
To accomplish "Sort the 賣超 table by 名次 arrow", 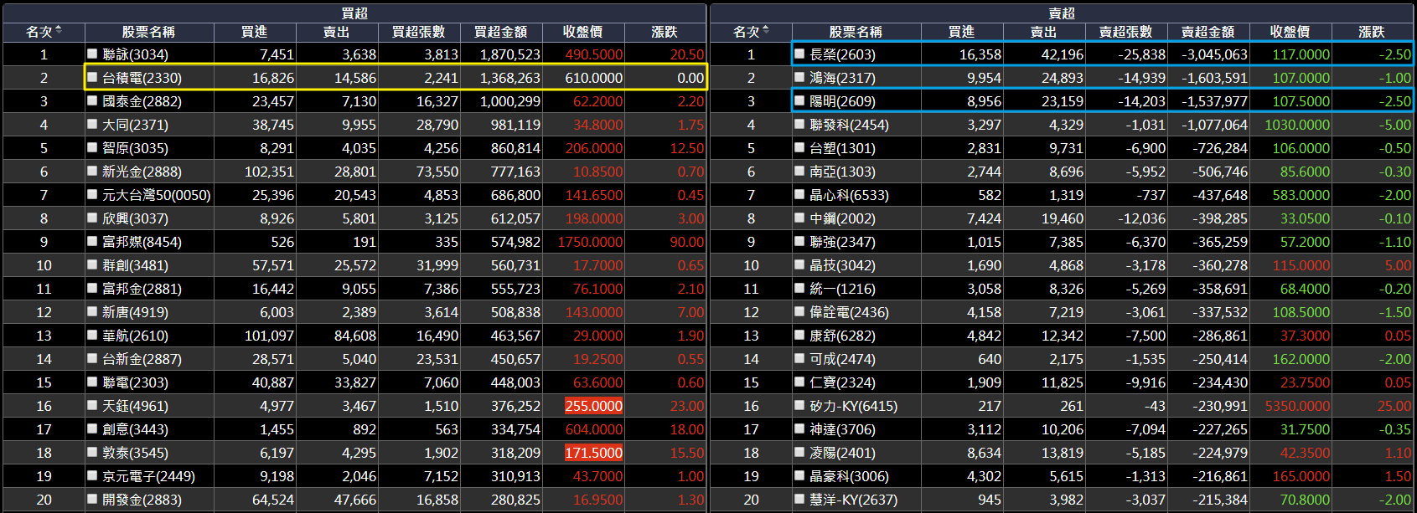I will [x=766, y=31].
